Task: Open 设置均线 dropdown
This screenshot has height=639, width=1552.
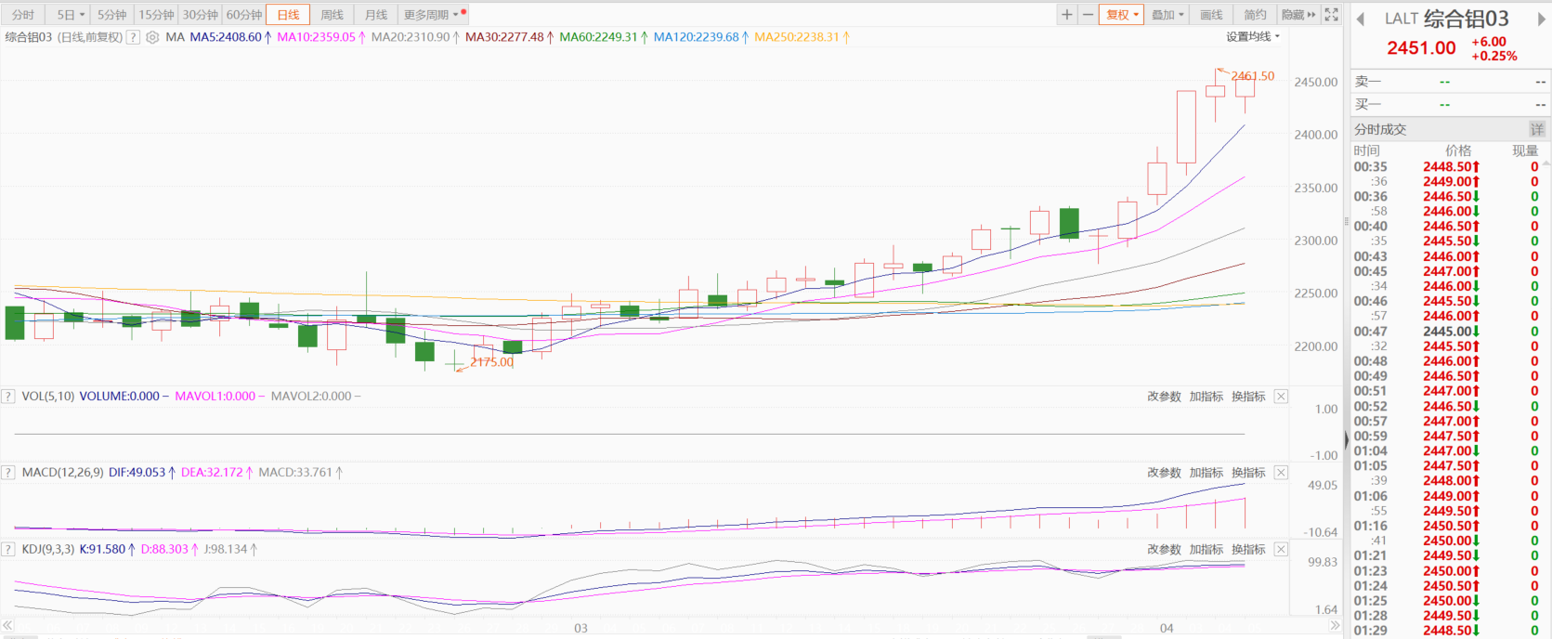Action: [1252, 37]
